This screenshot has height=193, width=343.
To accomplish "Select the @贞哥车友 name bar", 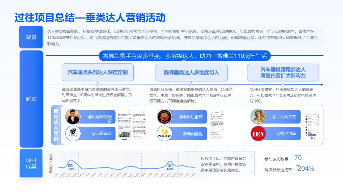I will point(98,134).
